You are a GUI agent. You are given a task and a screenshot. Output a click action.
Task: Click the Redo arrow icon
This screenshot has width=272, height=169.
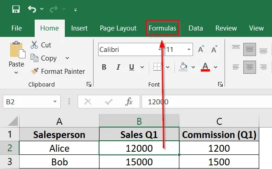[53, 9]
